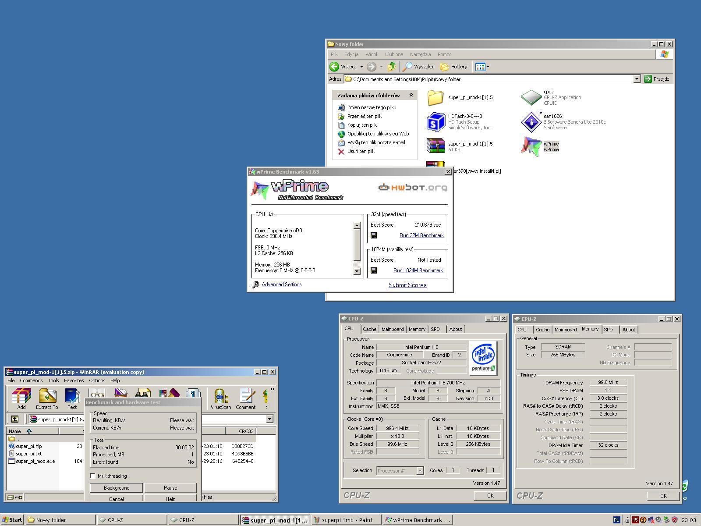Click the Kopiuj ten plik icon
The width and height of the screenshot is (701, 526).
(x=341, y=125)
